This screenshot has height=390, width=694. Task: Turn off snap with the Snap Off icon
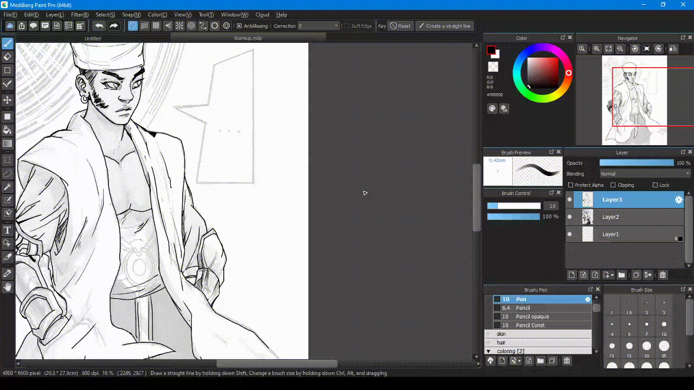(x=133, y=25)
